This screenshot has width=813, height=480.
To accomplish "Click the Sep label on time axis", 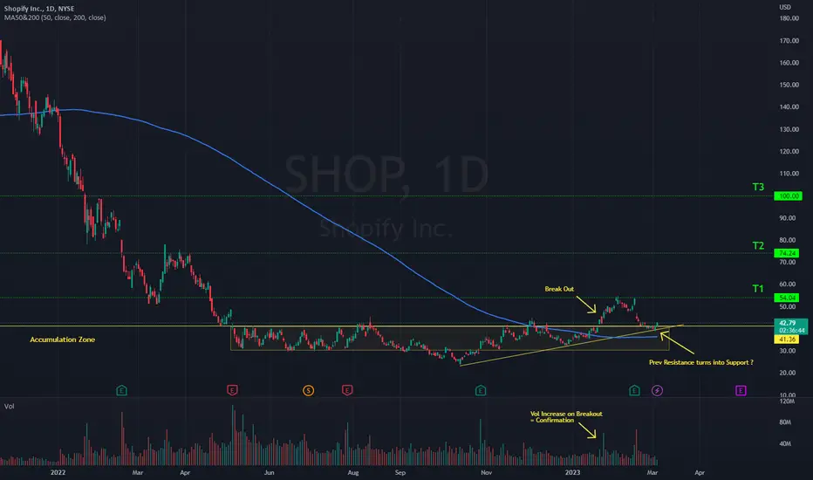I will click(400, 473).
